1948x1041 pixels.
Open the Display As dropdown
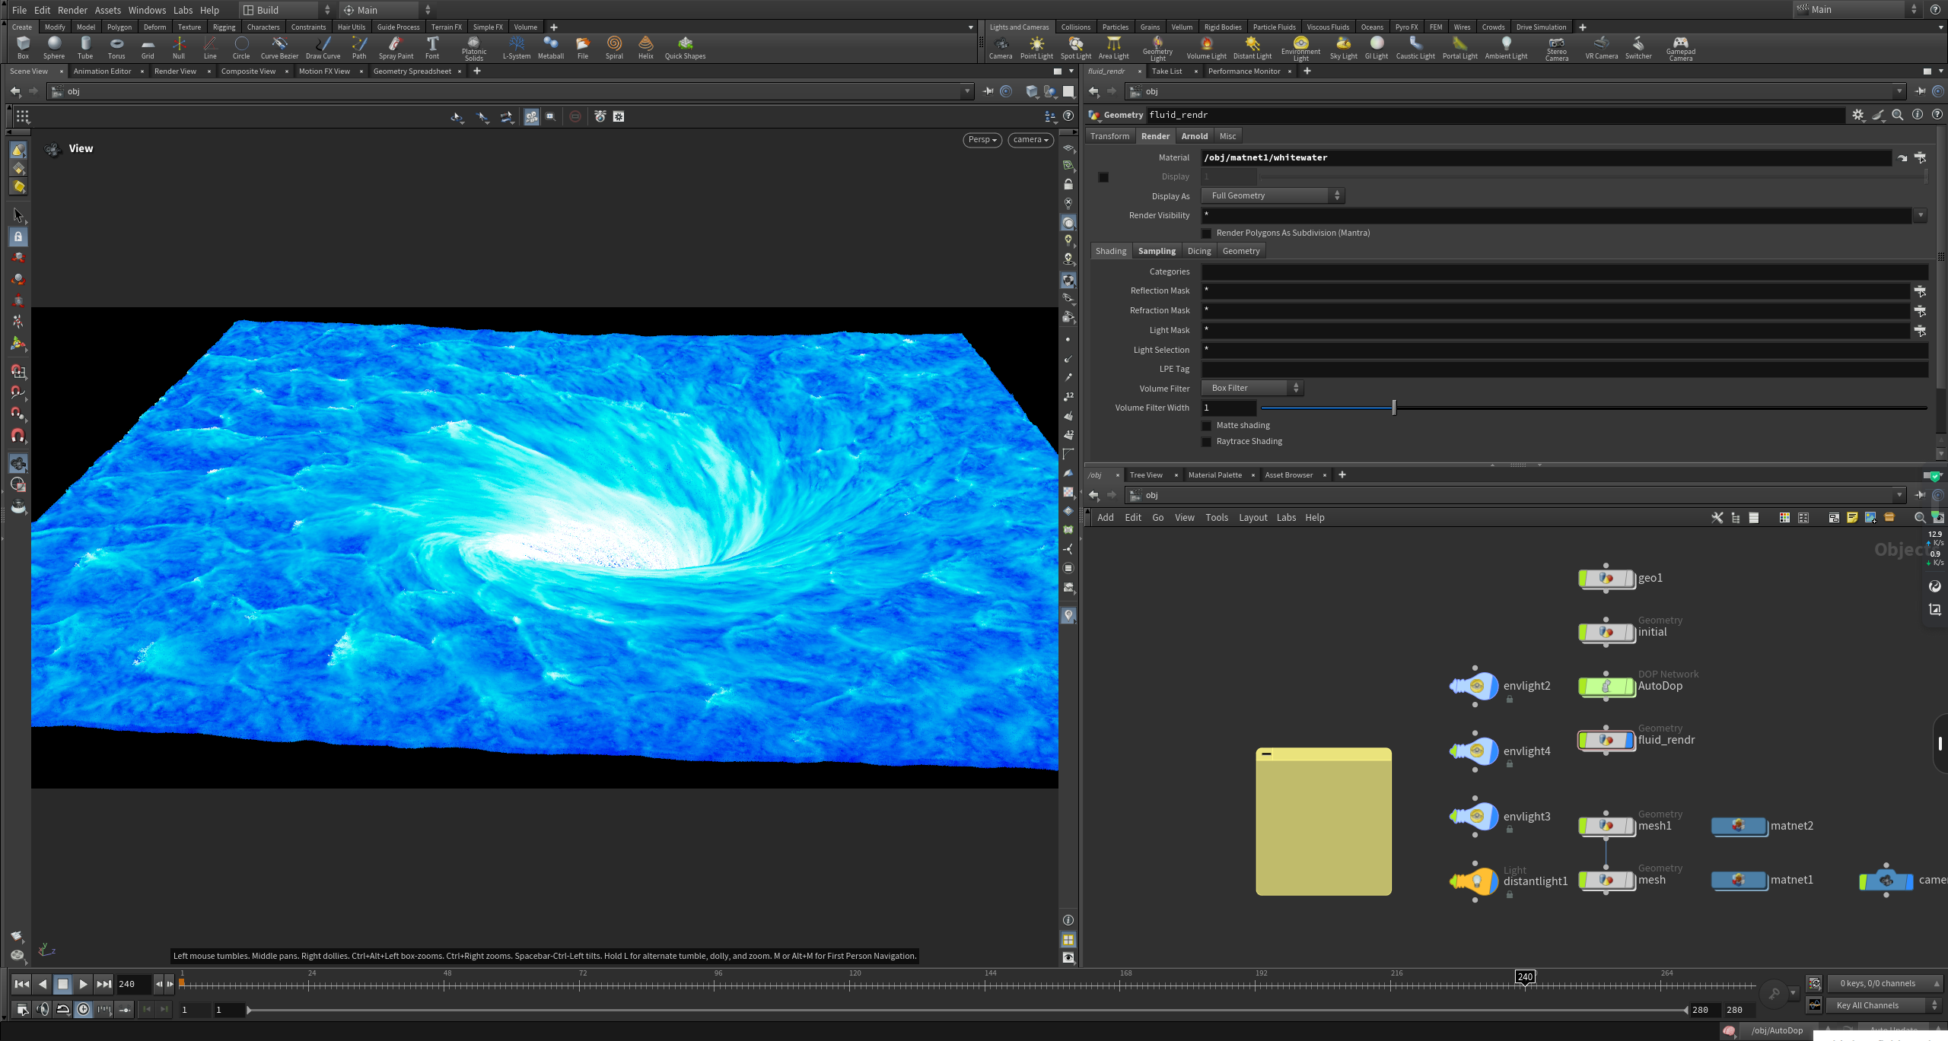(x=1272, y=196)
